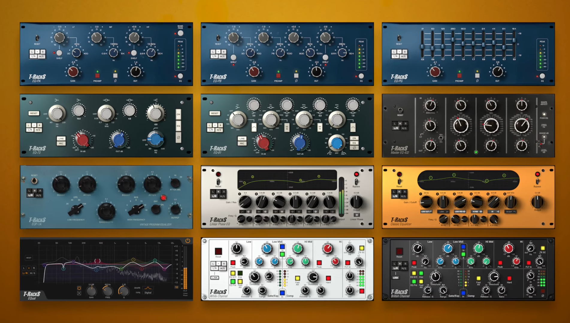Toggle the EQ-PA LF SHELF button
The image size is (570, 323).
[59, 53]
